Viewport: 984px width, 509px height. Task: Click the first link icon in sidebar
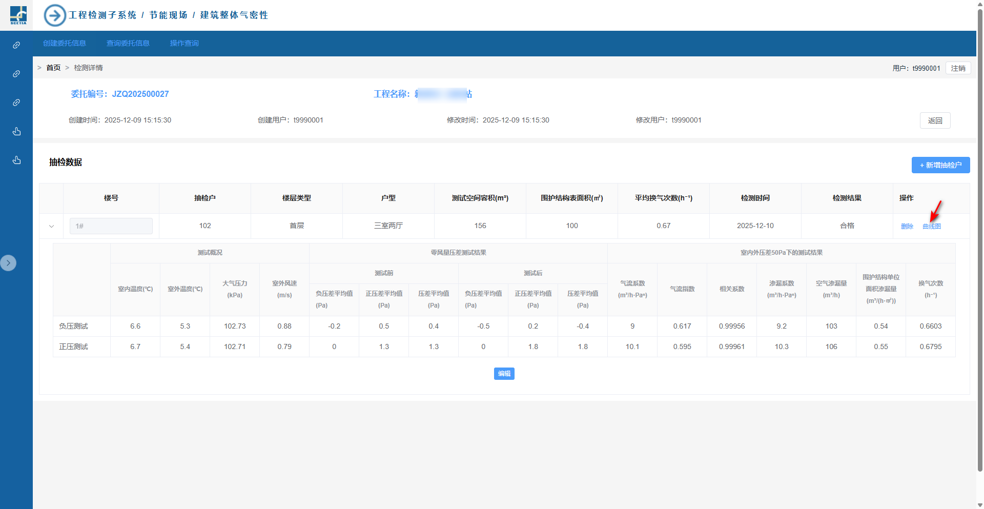[16, 45]
